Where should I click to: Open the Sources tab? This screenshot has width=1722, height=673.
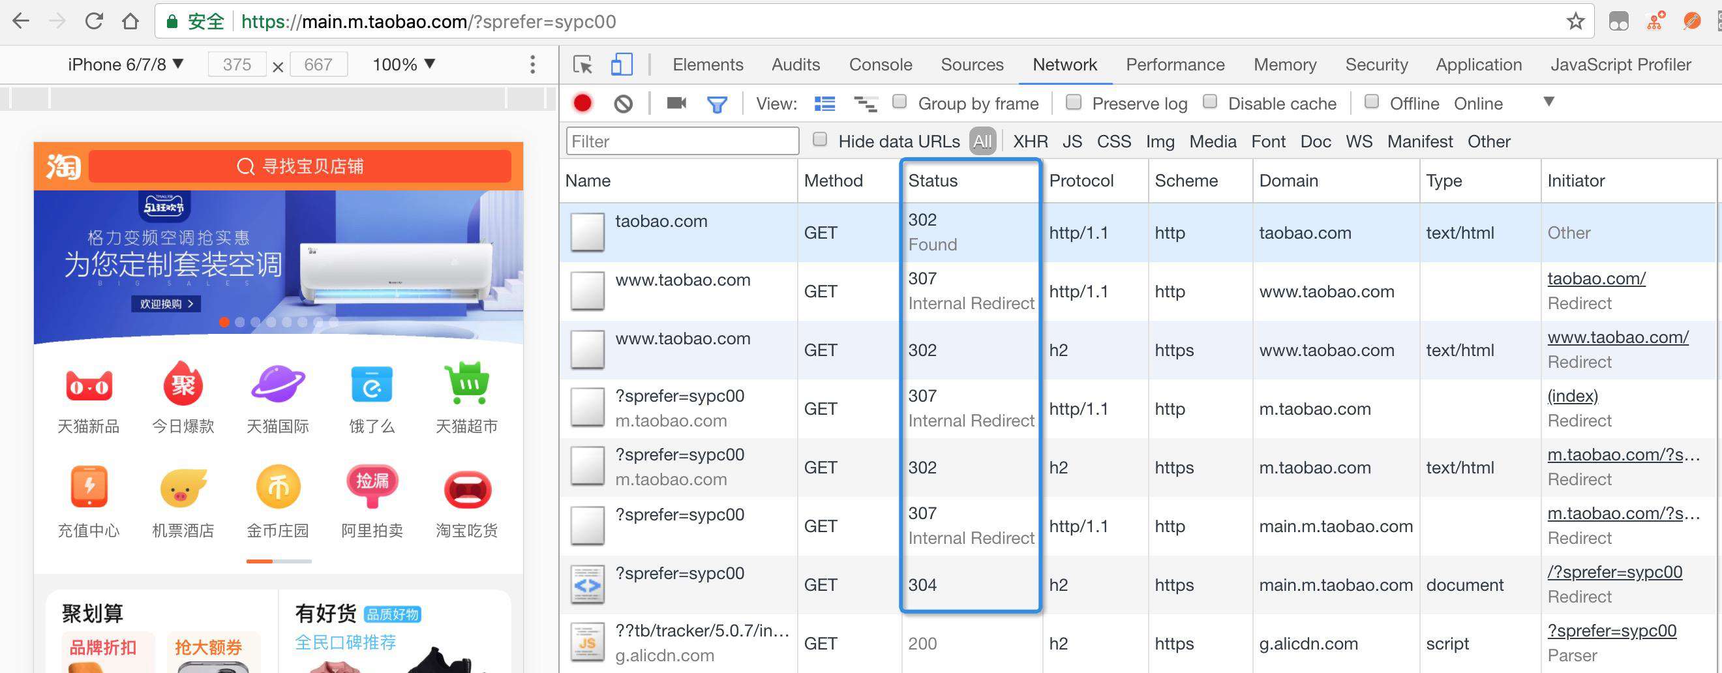(x=972, y=65)
